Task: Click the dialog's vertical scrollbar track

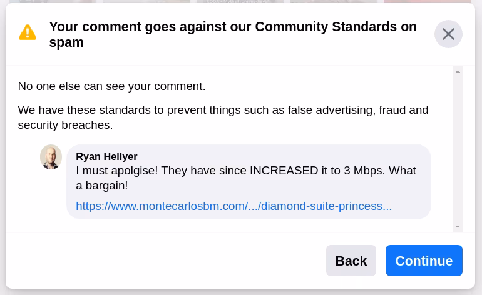Action: 458,150
